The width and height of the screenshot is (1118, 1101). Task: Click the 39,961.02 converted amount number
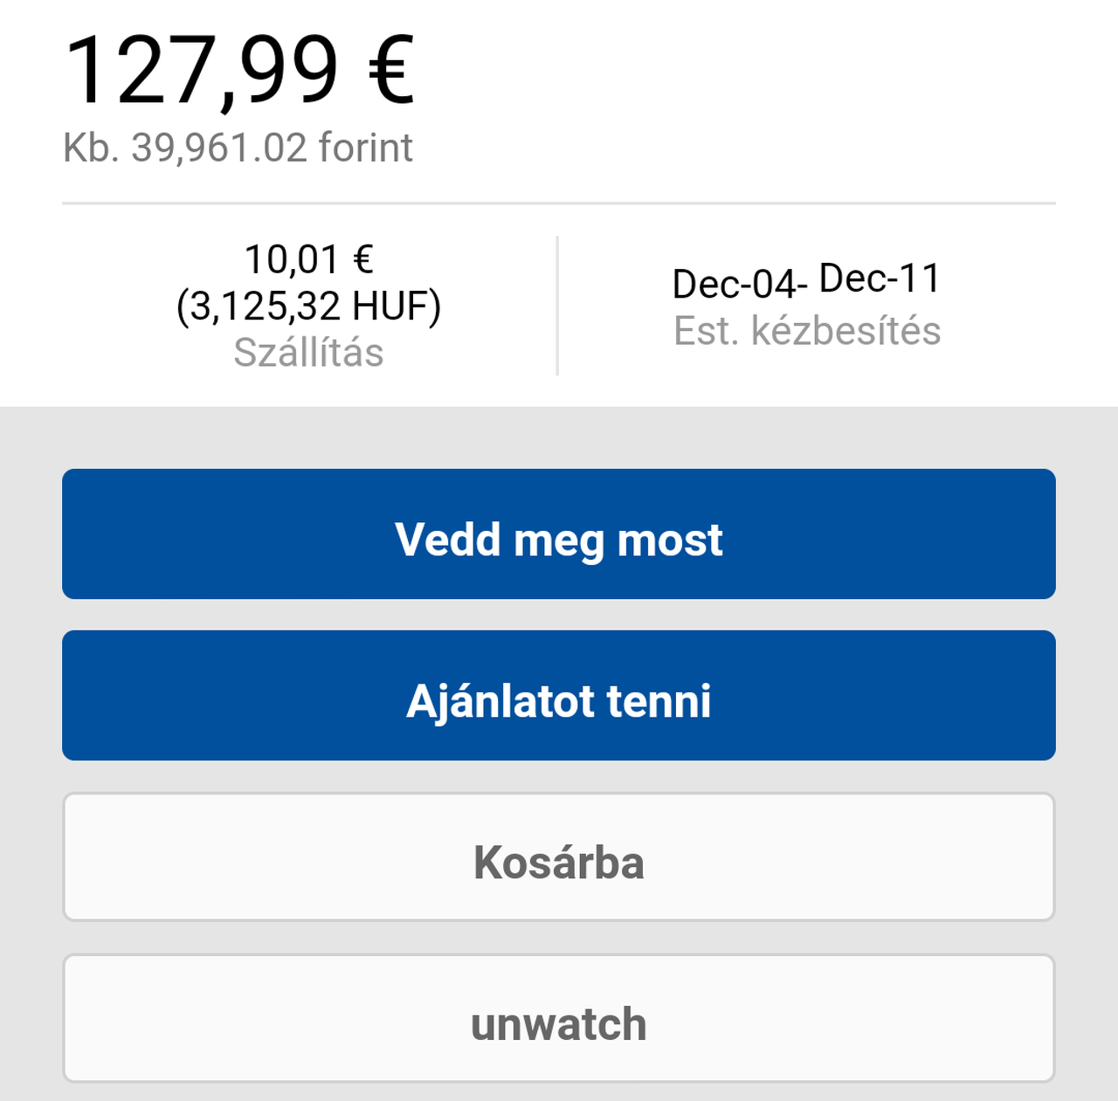(x=219, y=148)
